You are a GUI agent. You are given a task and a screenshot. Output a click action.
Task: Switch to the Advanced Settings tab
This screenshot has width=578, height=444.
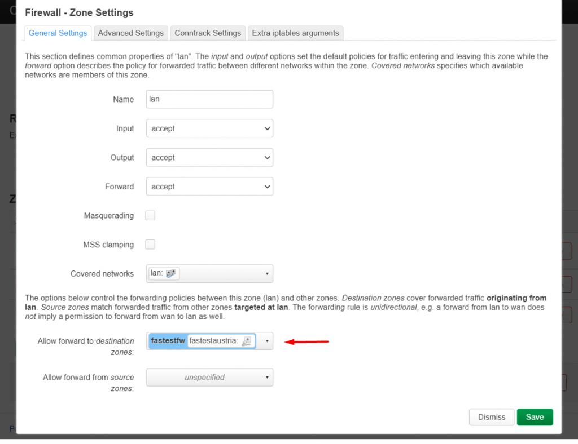pos(130,33)
